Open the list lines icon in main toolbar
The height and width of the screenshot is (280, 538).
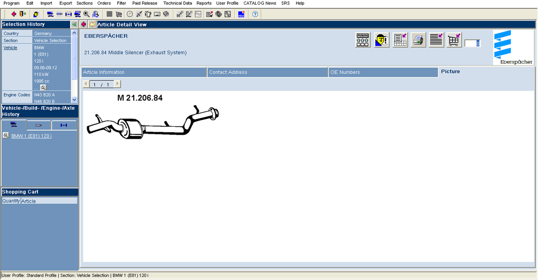109,14
